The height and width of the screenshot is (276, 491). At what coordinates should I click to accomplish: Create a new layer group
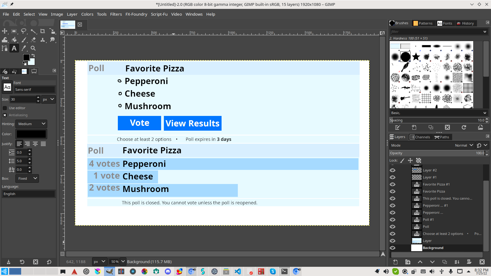pyautogui.click(x=408, y=262)
